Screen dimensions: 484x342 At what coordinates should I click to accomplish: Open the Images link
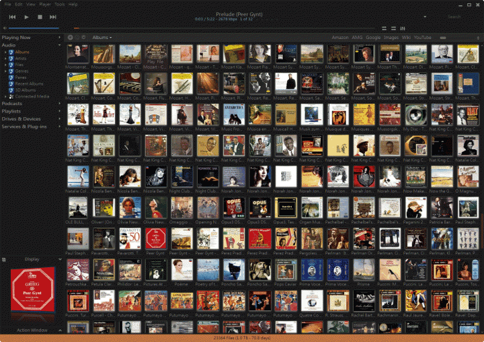click(391, 38)
